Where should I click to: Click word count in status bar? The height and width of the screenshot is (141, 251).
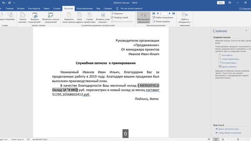pos(17,139)
